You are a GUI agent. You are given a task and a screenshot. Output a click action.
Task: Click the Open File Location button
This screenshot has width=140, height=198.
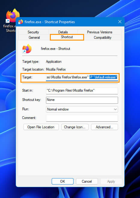41,127
